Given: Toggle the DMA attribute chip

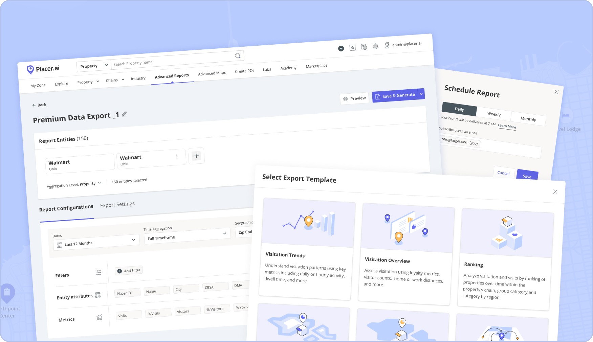Looking at the screenshot, I should point(241,285).
